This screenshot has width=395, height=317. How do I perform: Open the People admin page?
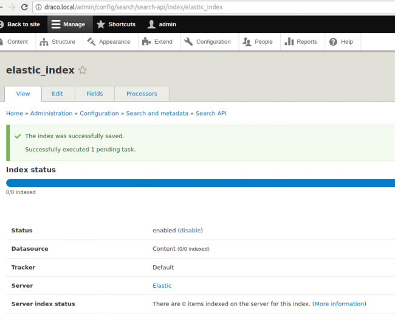258,42
